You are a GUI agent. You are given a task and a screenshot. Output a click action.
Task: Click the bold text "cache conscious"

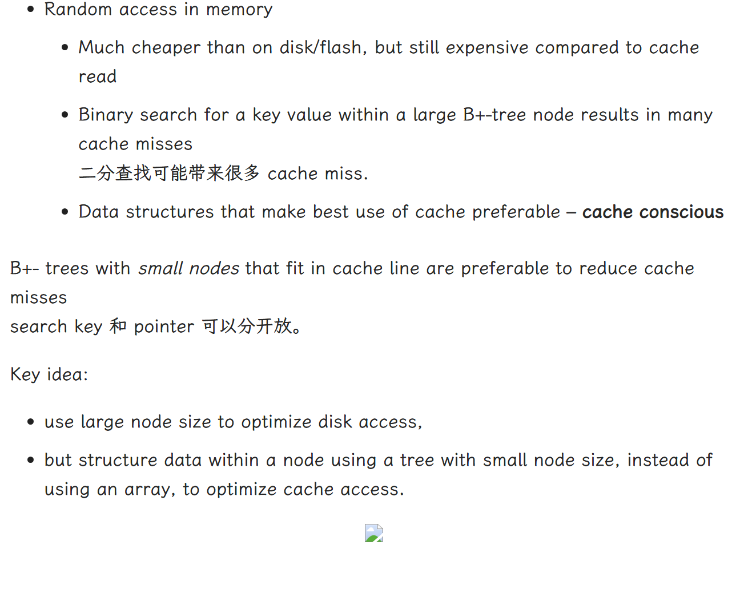point(653,212)
